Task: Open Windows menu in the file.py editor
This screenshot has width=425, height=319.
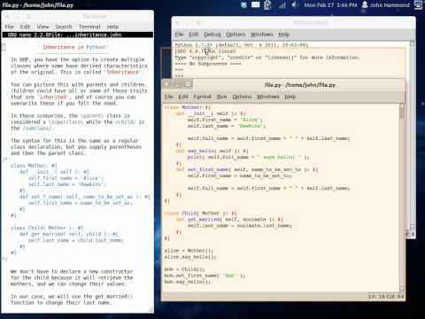Action: point(267,97)
